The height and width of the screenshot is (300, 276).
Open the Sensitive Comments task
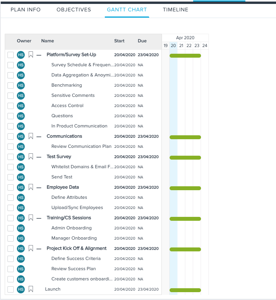[73, 95]
